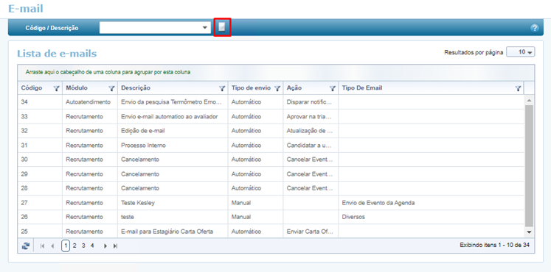Image resolution: width=551 pixels, height=272 pixels.
Task: Go to first page of results
Action: 42,246
